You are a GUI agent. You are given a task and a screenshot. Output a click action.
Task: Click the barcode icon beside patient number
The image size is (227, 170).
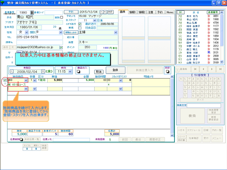pyautogui.click(x=32, y=13)
